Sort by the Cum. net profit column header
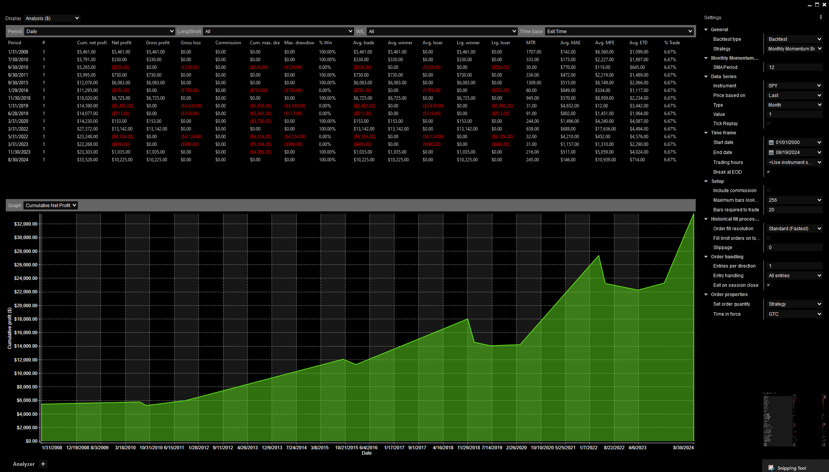Screen dimensions: 829x472 [x=92, y=43]
